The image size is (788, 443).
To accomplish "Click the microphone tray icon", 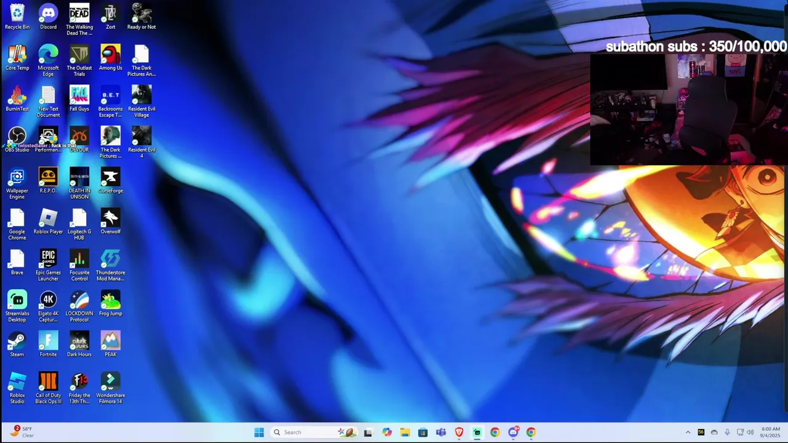I will [x=727, y=432].
